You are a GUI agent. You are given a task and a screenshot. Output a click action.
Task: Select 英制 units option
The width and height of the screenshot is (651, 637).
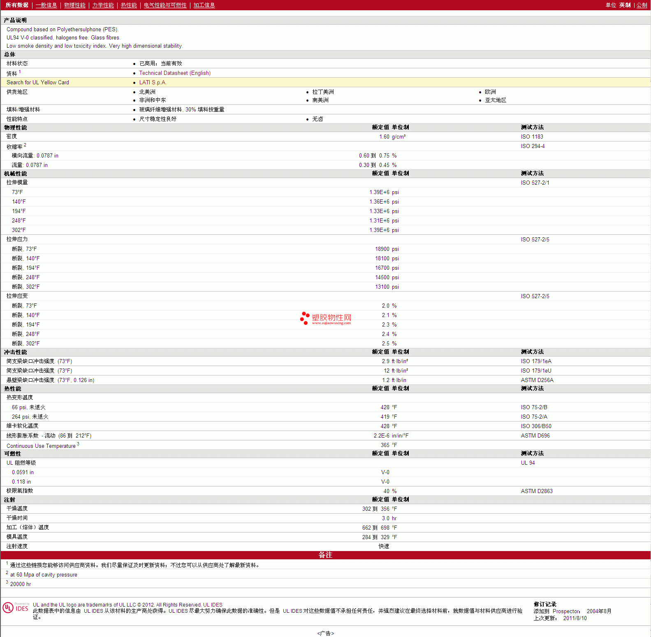click(x=625, y=5)
